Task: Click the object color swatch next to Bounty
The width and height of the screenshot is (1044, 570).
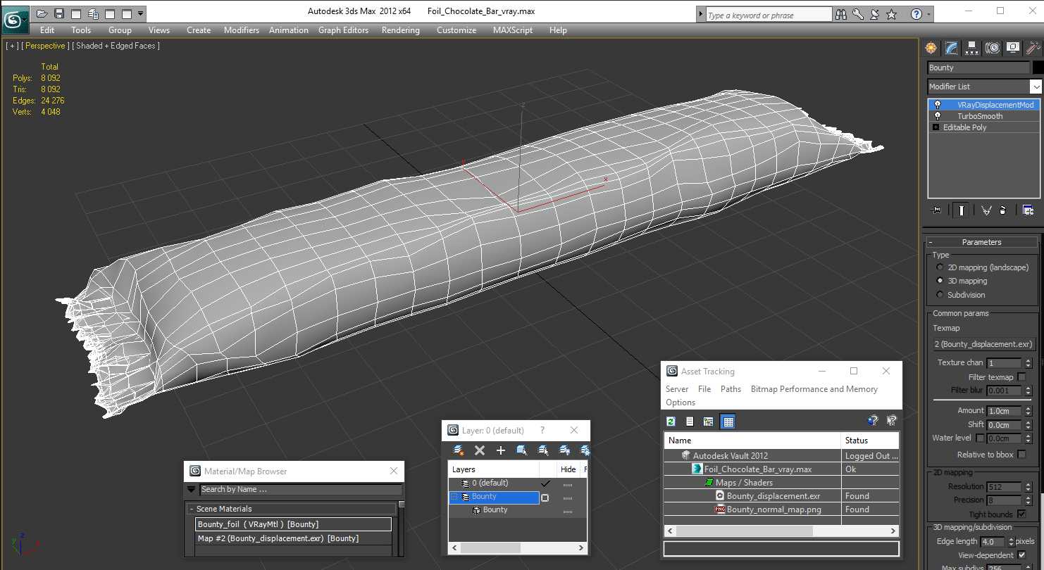Action: [1037, 68]
